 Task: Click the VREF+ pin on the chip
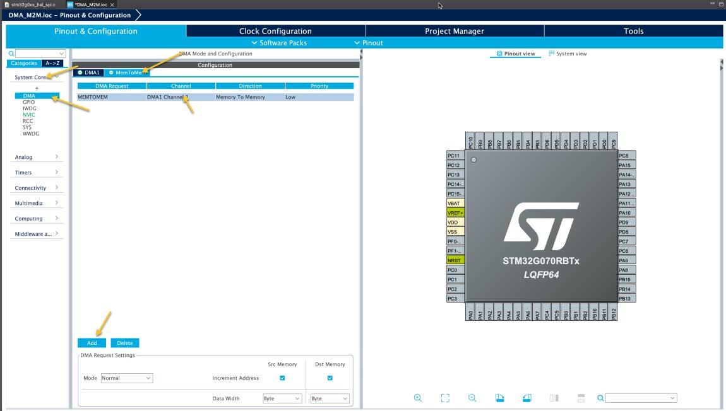pyautogui.click(x=455, y=212)
